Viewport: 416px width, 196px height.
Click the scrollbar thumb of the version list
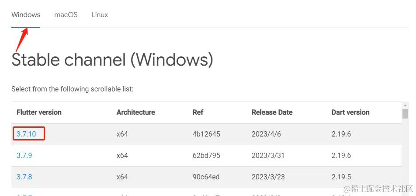[405, 114]
